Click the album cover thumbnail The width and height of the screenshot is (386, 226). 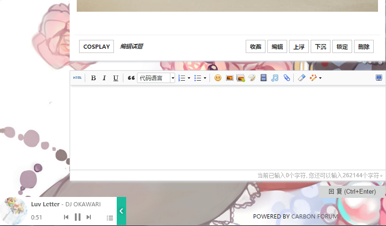click(x=14, y=211)
